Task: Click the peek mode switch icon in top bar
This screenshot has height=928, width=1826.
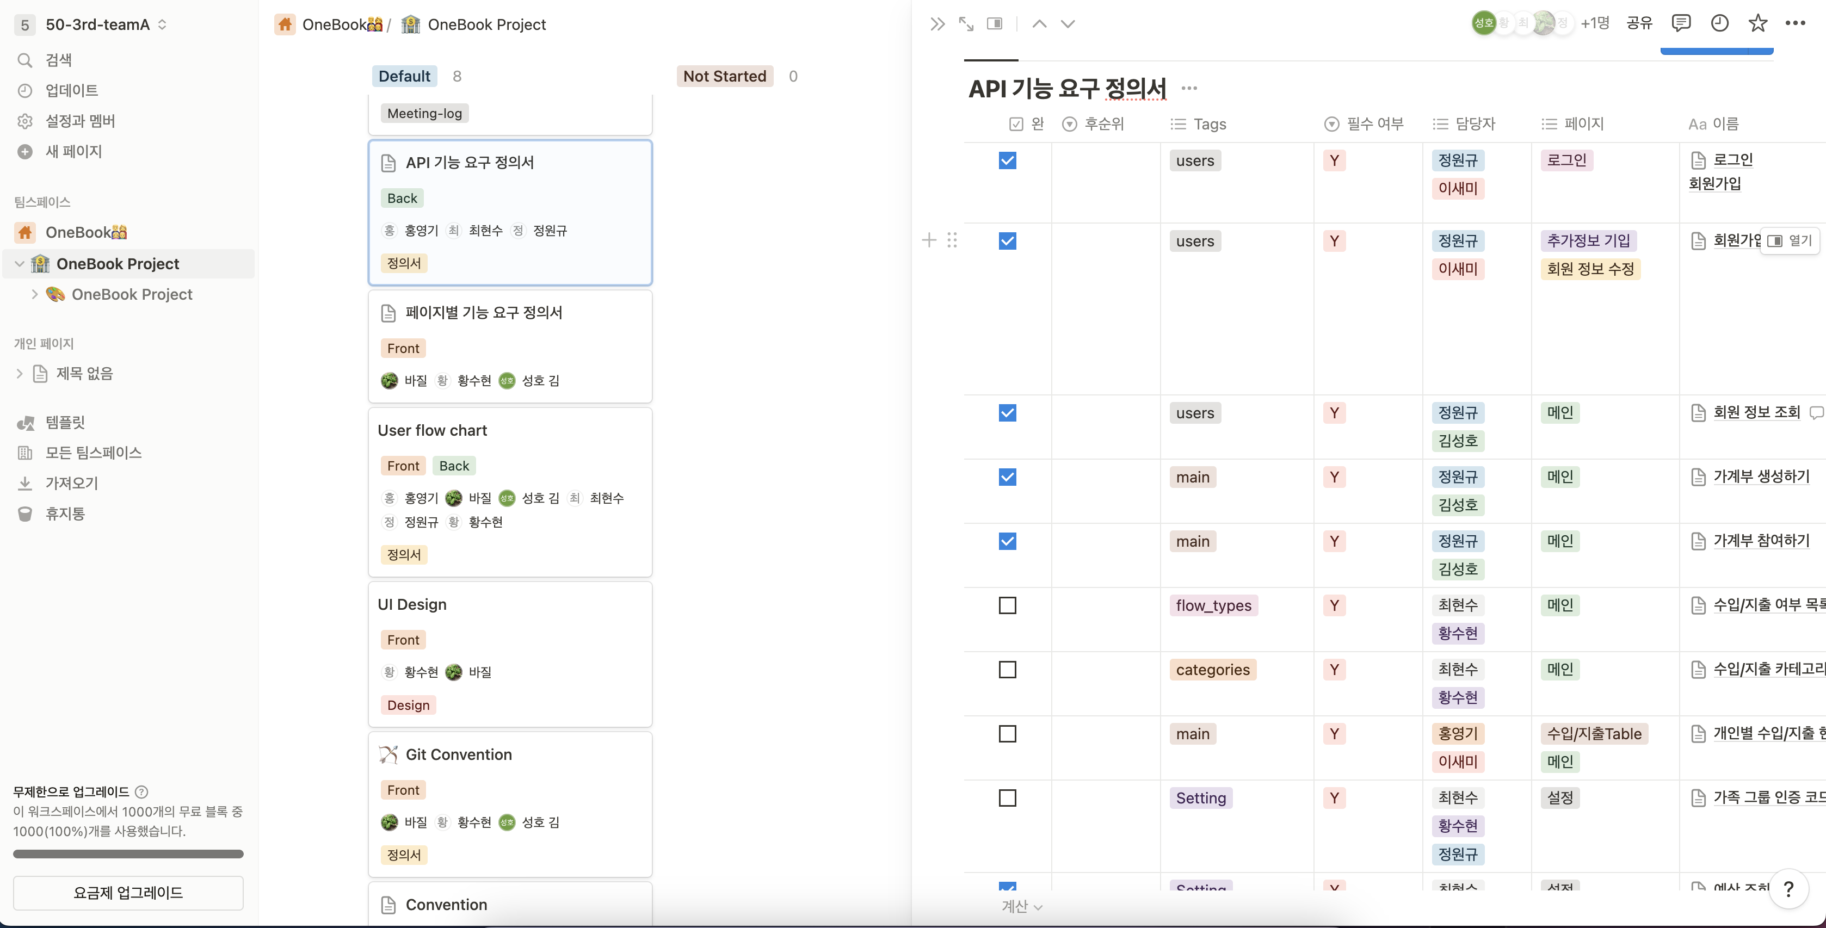Action: pos(995,24)
